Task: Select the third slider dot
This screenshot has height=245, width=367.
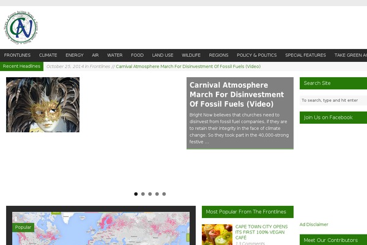Action: tap(150, 194)
